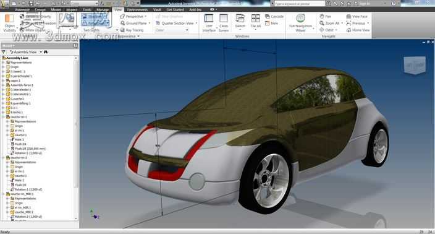This screenshot has width=435, height=234.
Task: Open the Orbit dropdown arrow
Action: tap(336, 30)
